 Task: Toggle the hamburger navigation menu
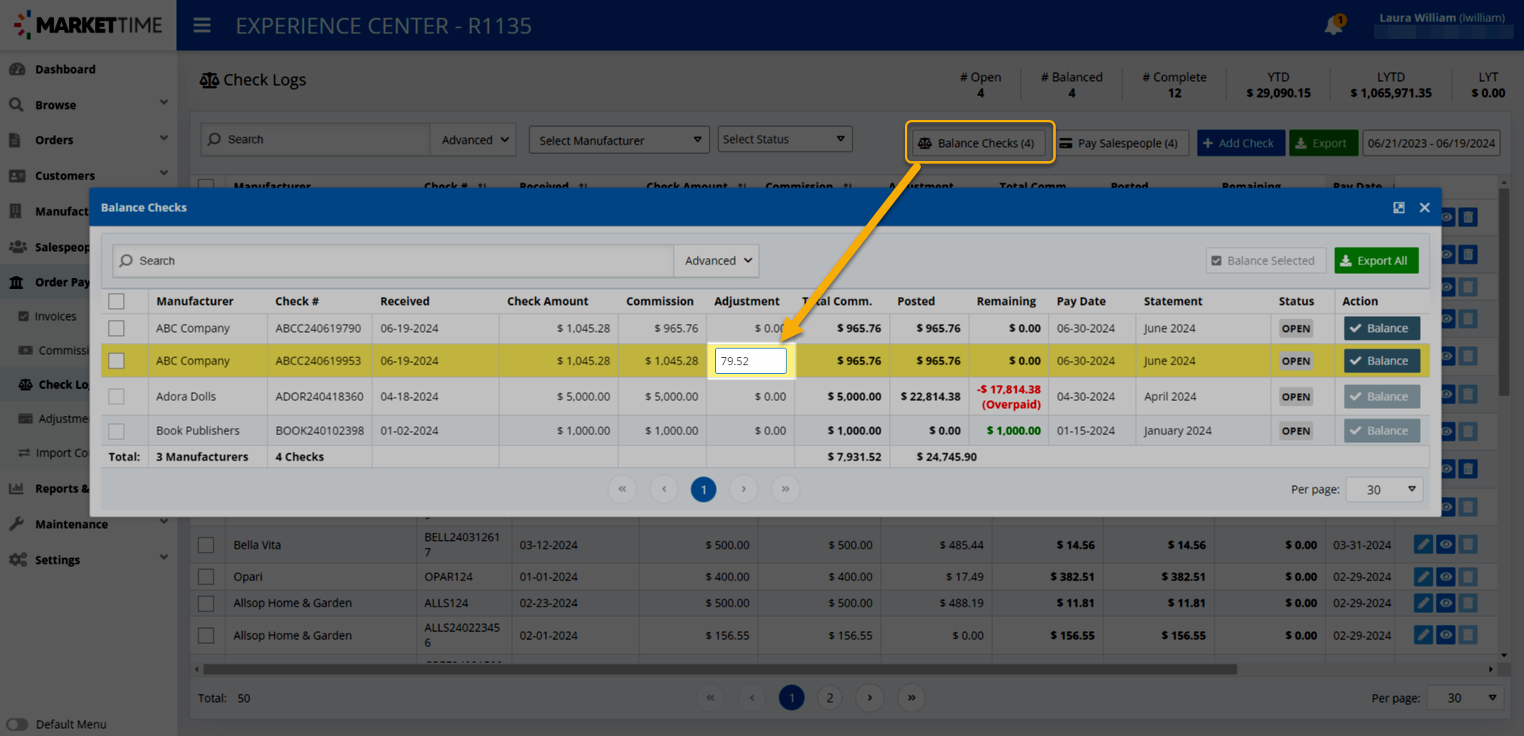pos(202,25)
